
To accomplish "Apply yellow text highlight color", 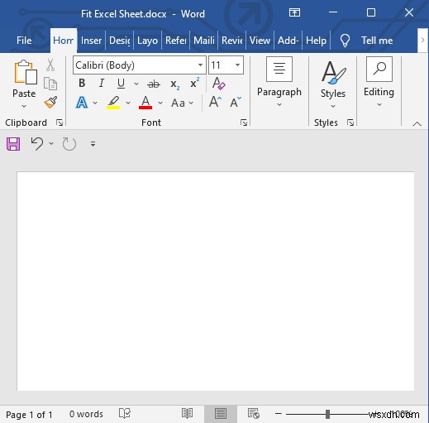I will pos(113,103).
